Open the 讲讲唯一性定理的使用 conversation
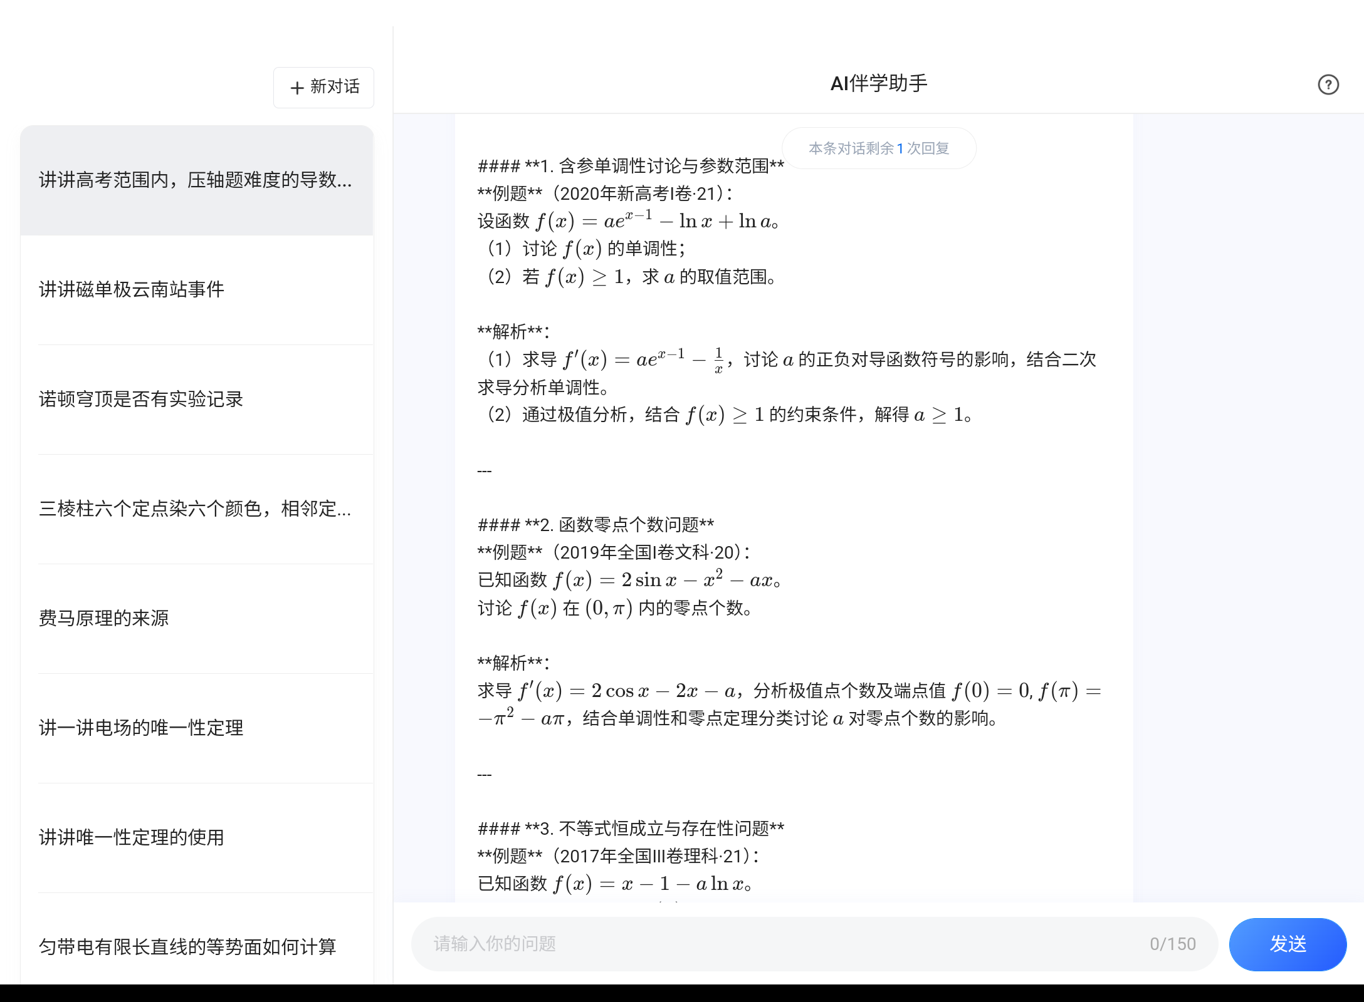The height and width of the screenshot is (1002, 1364). pos(132,837)
